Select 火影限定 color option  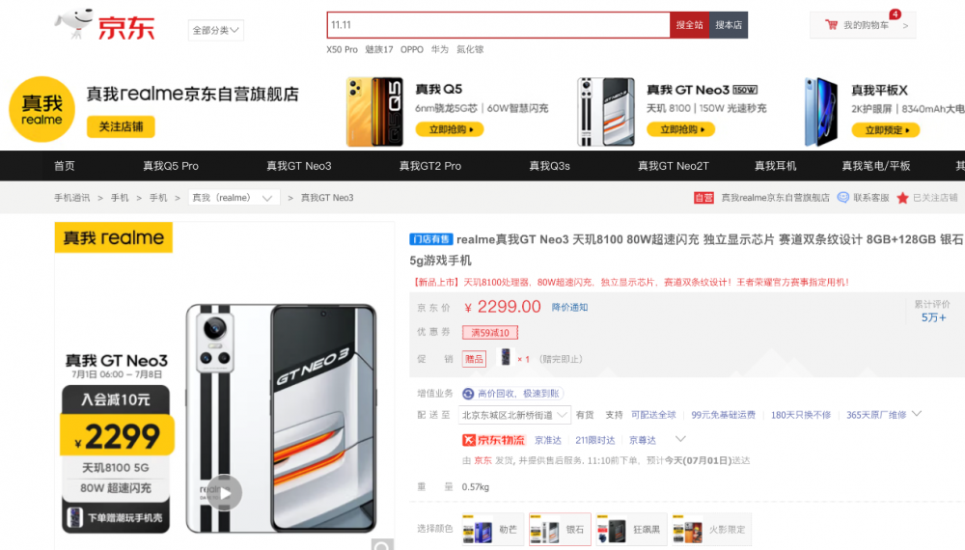[x=711, y=529]
